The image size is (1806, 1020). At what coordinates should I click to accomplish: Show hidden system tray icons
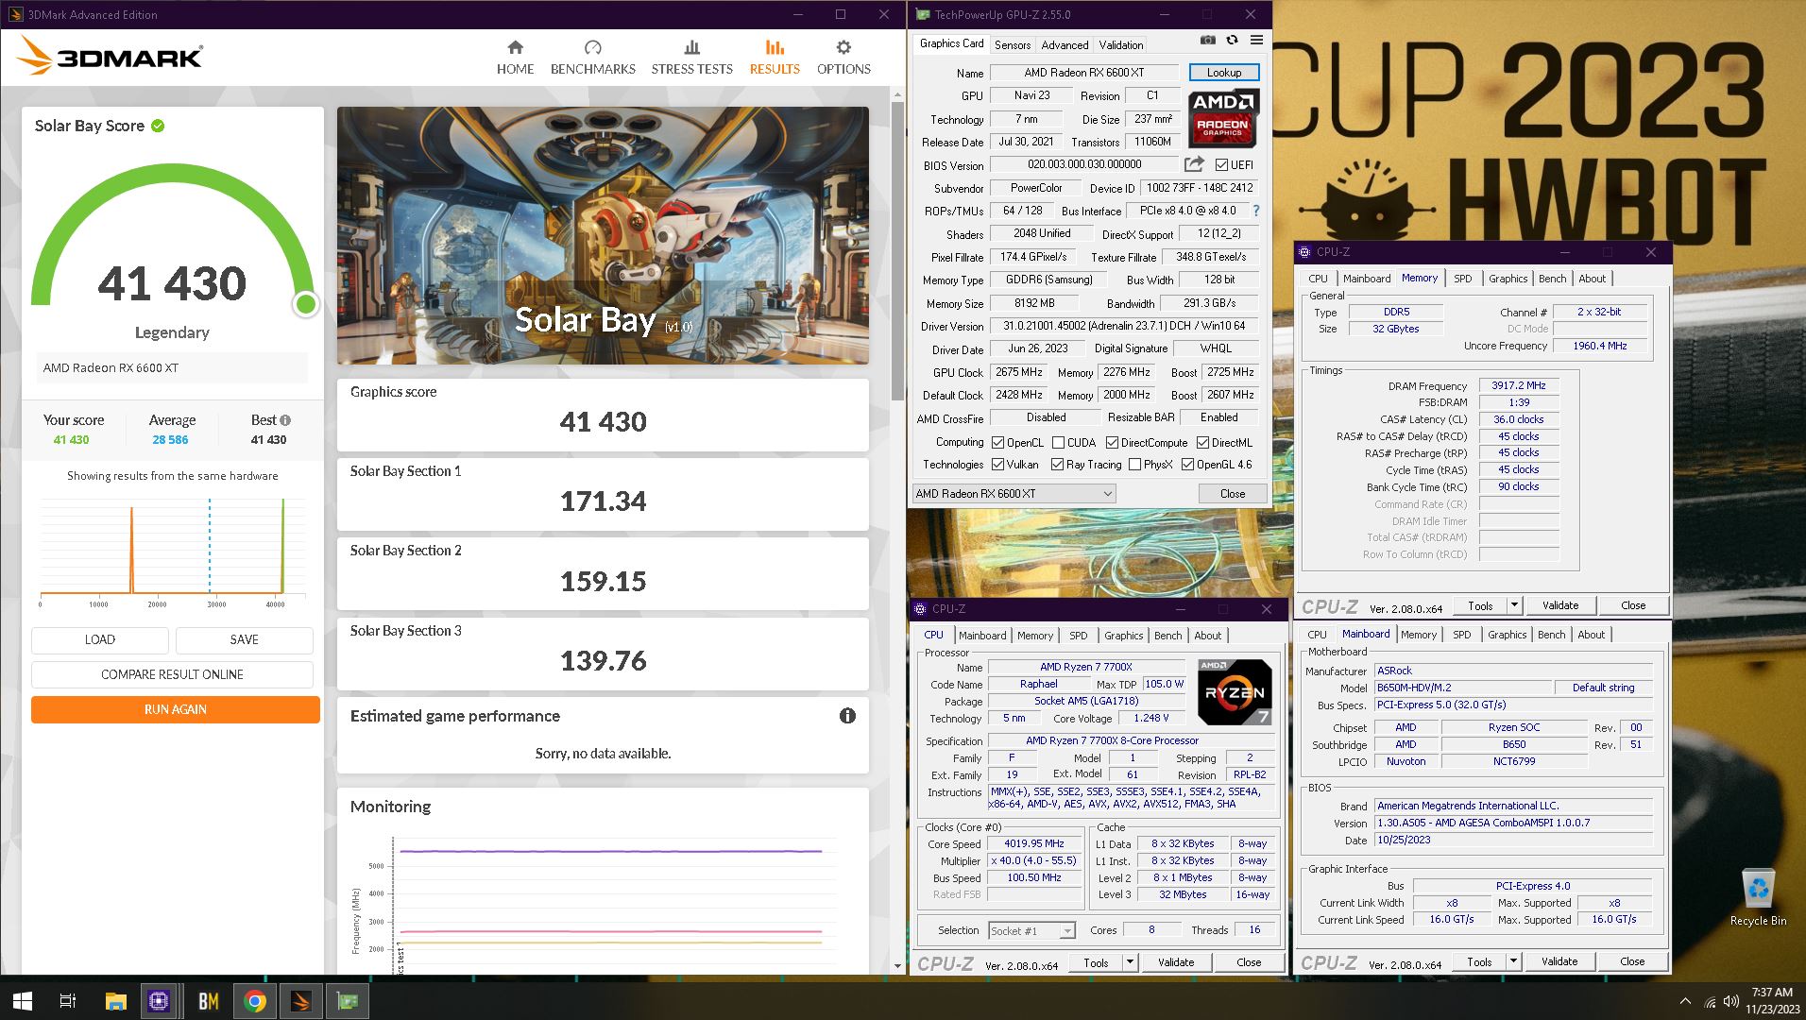tap(1685, 1001)
